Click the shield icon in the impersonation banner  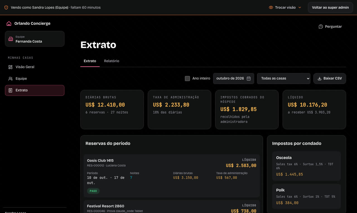[x=6, y=8]
